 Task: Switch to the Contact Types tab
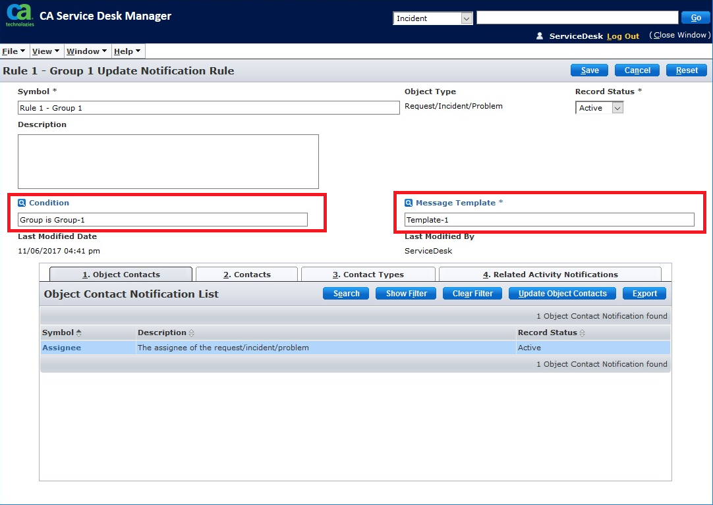pyautogui.click(x=368, y=275)
